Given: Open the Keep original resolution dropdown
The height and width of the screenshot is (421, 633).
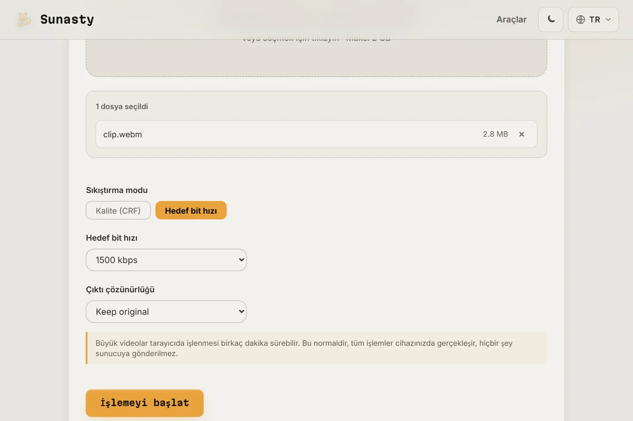Looking at the screenshot, I should [x=166, y=311].
